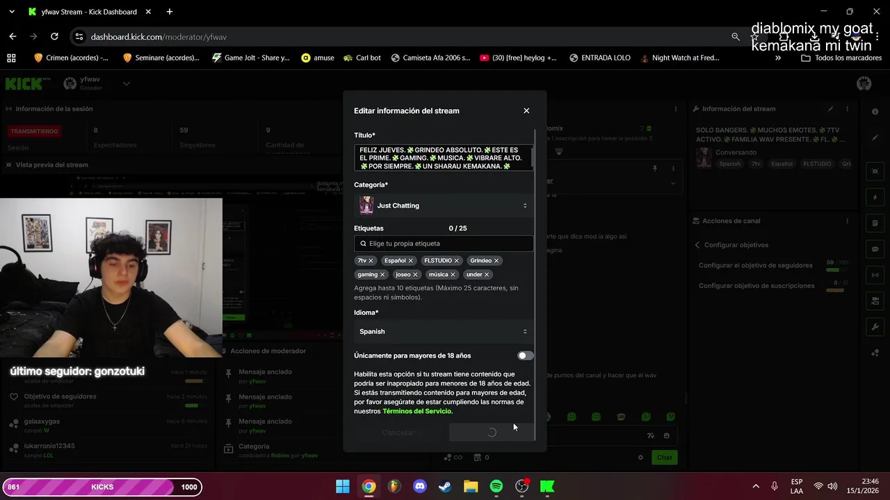Show more bookmarks overflow chevron
The image size is (890, 500).
tap(778, 58)
